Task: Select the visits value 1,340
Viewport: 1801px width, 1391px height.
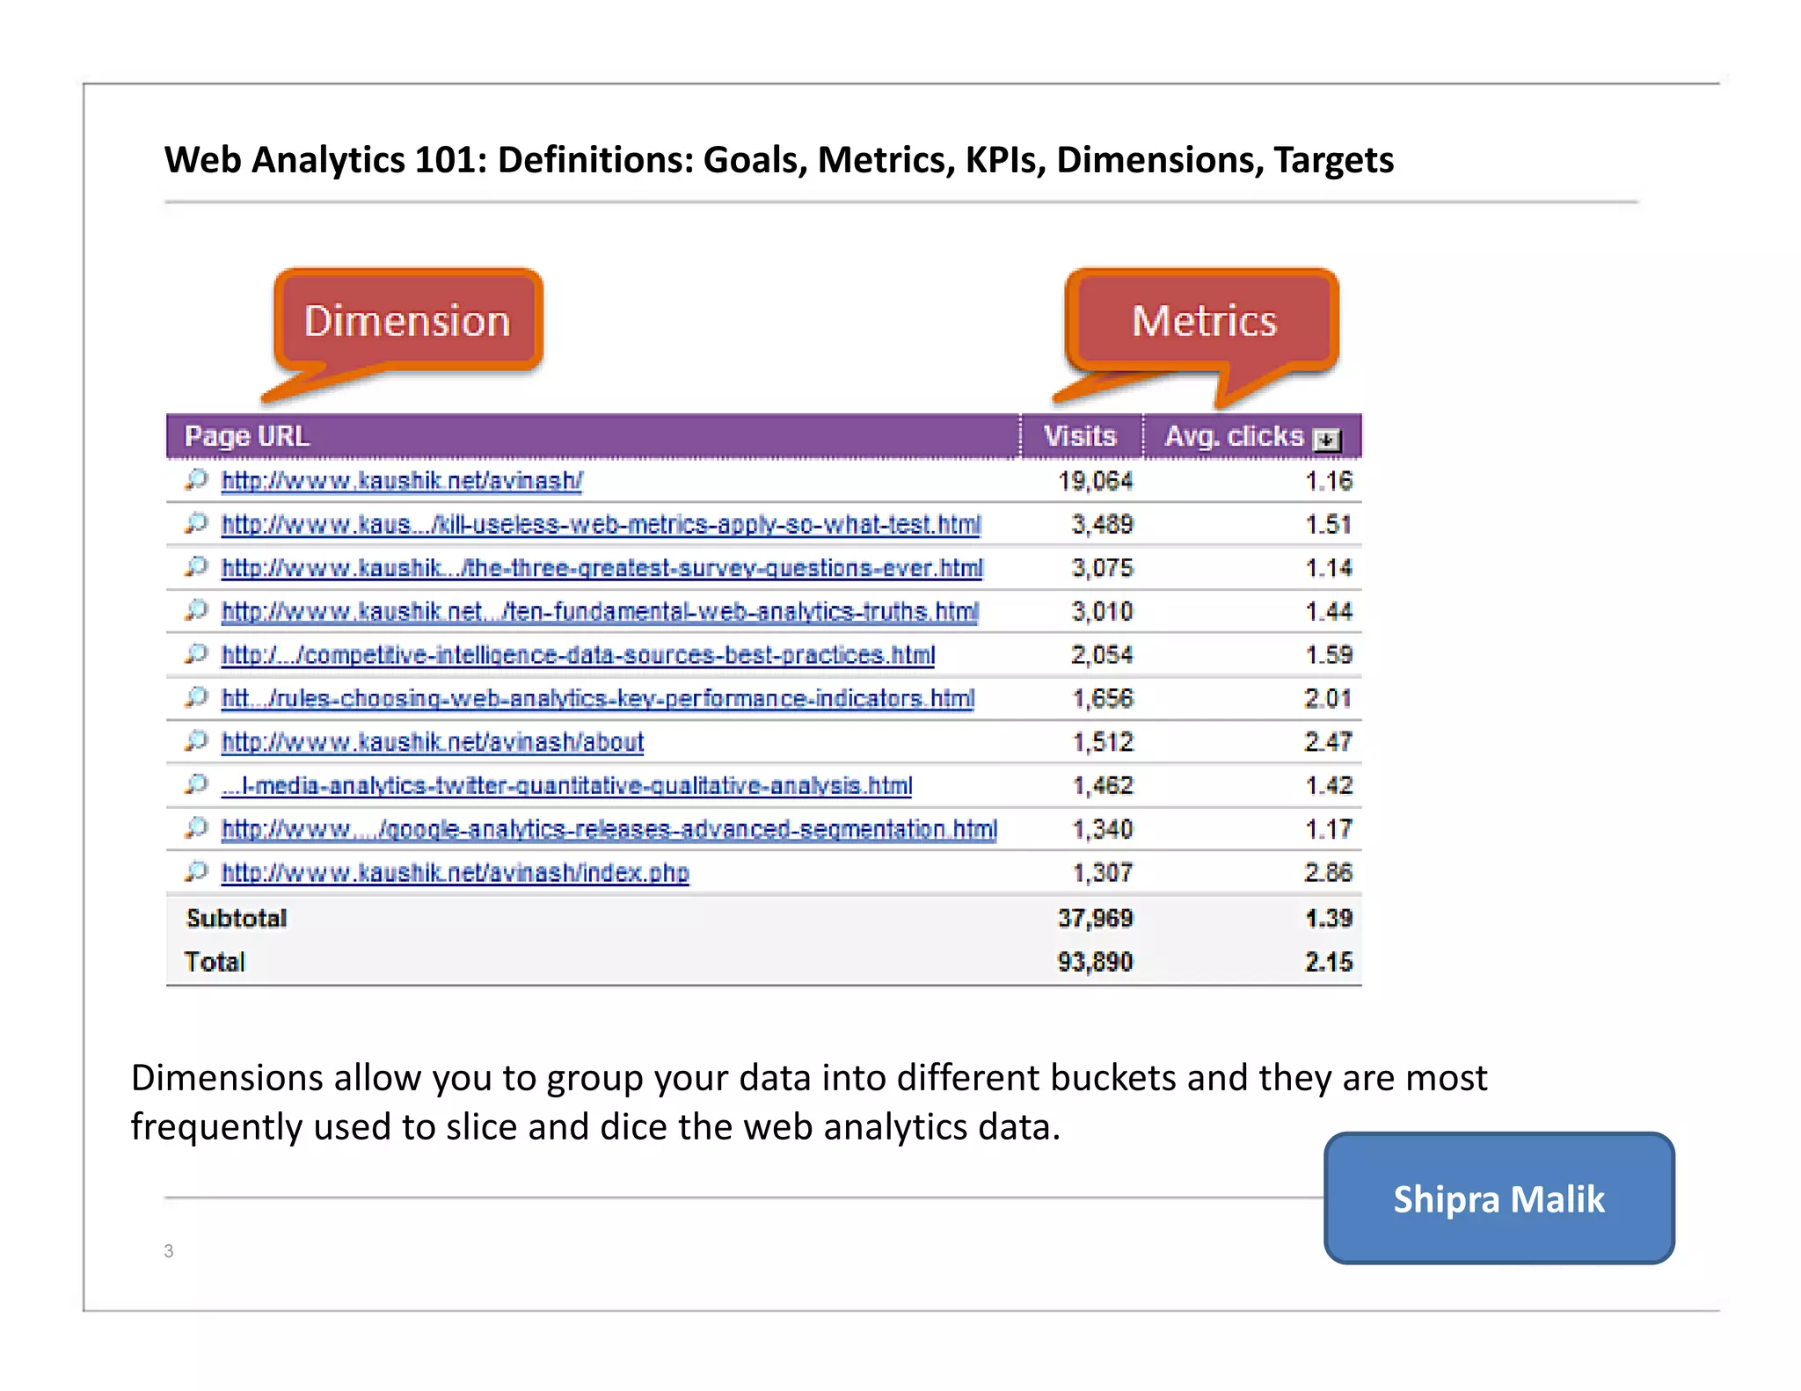Action: [x=1102, y=829]
